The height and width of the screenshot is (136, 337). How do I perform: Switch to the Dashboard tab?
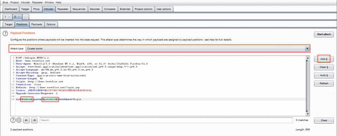11,9
